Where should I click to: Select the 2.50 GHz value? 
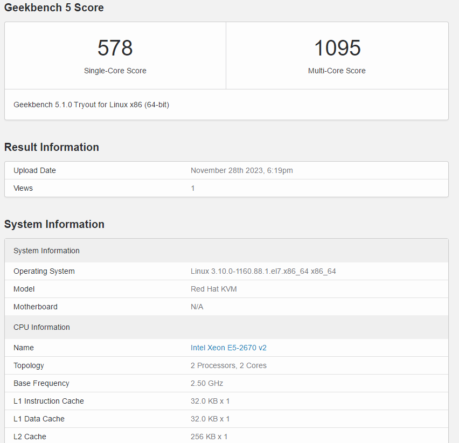pos(207,383)
